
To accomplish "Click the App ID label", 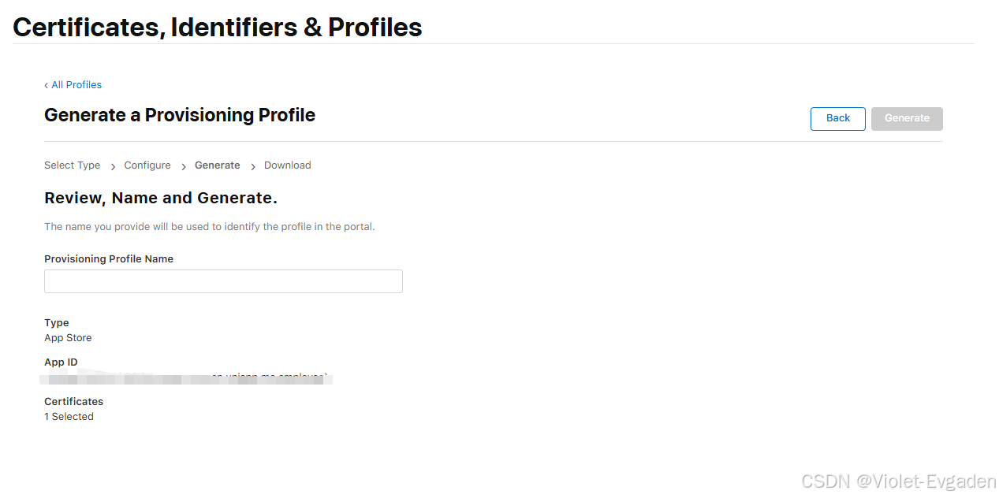I will click(x=61, y=362).
